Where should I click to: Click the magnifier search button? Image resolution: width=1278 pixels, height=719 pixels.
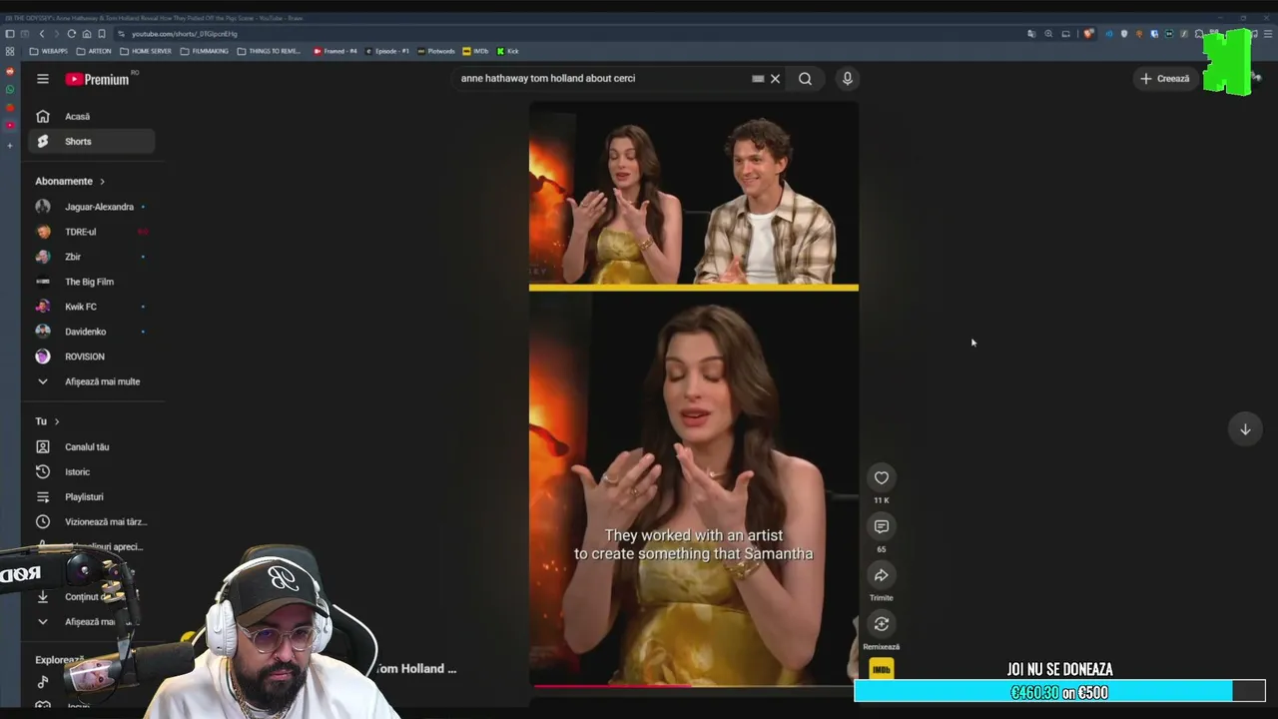[805, 79]
